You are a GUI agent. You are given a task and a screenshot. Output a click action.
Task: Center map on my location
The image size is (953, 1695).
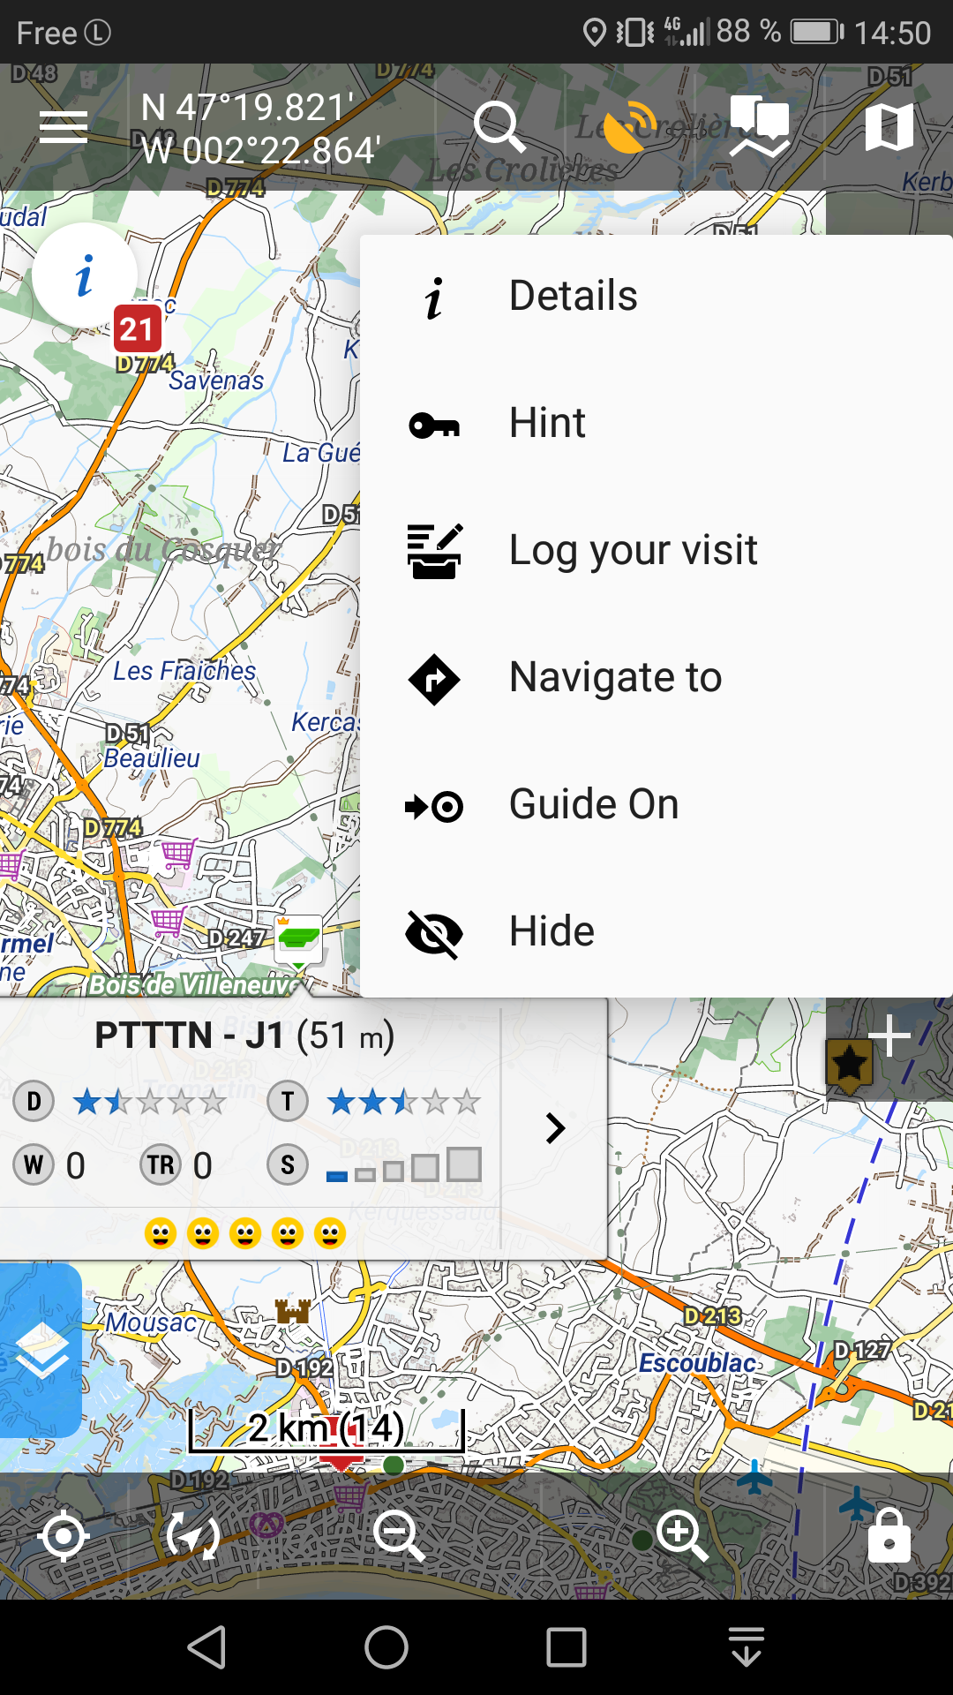pyautogui.click(x=64, y=1536)
